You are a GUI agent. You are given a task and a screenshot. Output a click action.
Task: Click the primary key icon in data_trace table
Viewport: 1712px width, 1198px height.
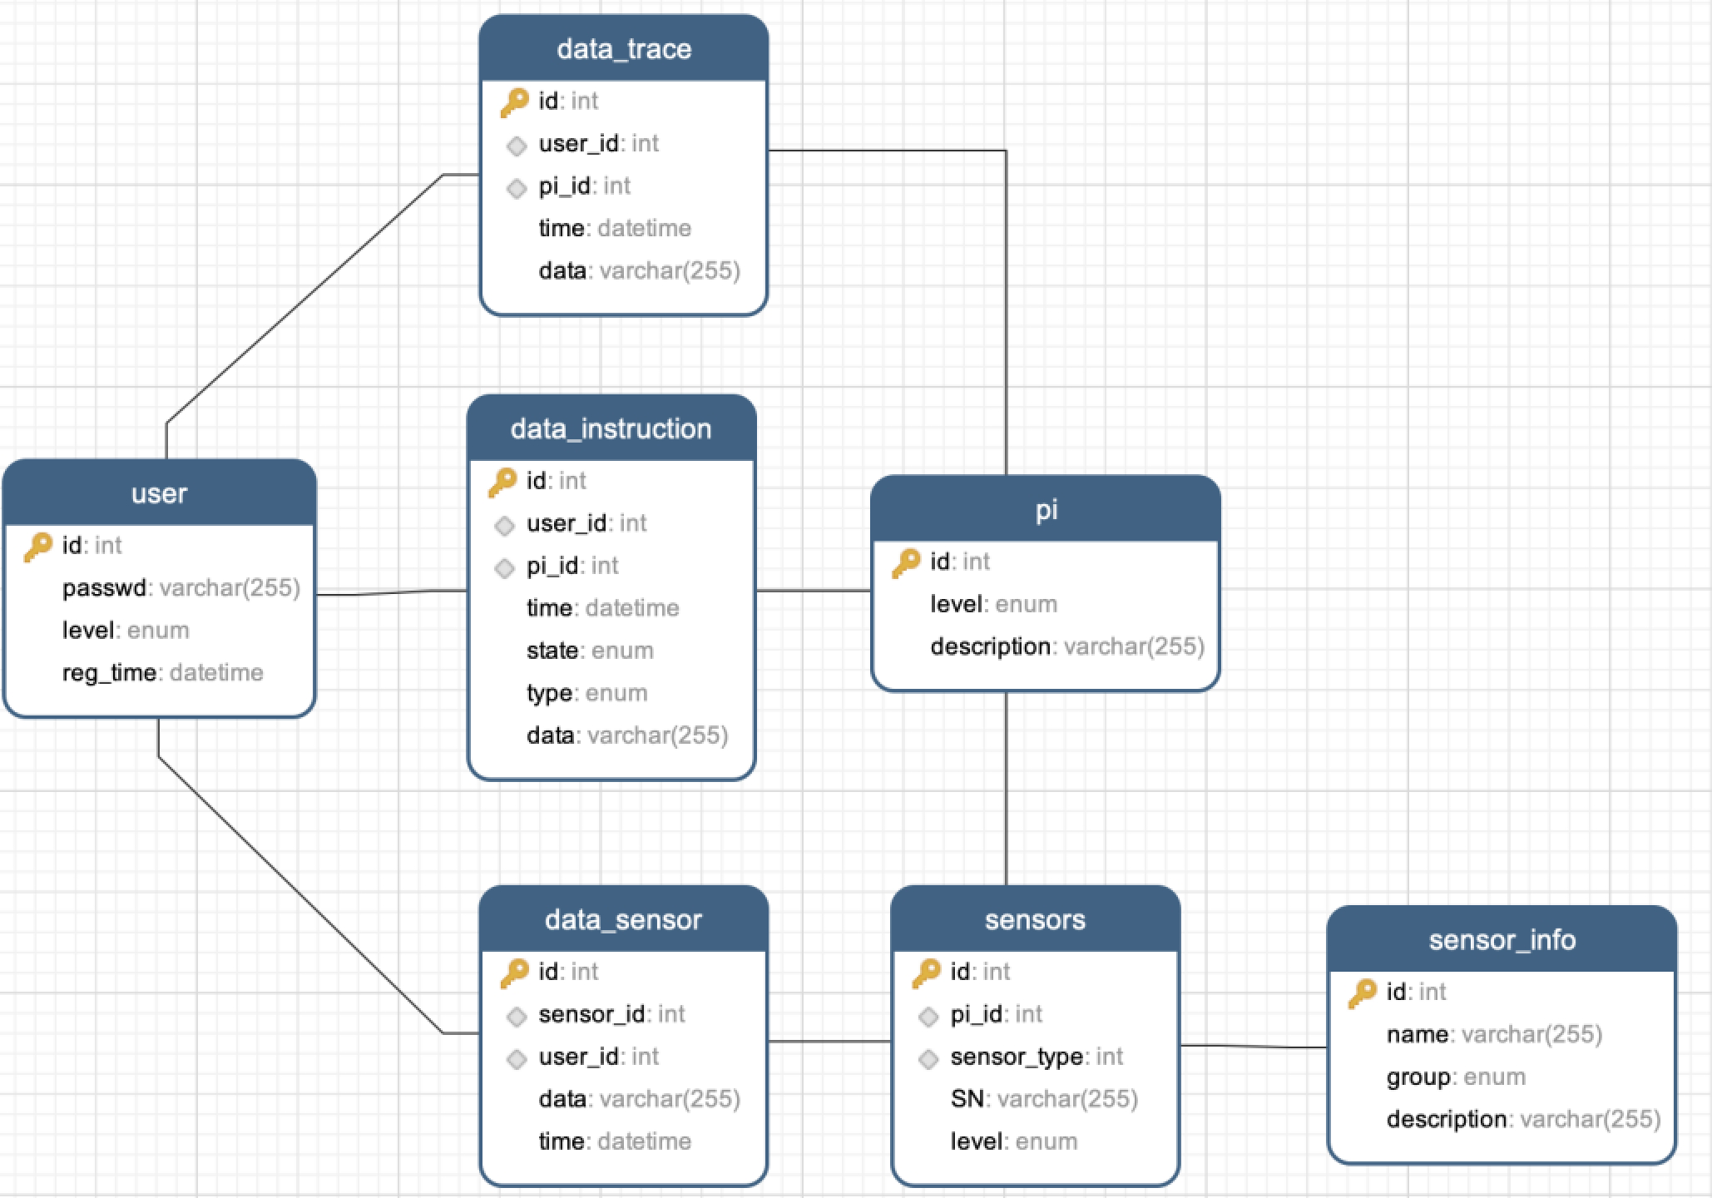click(x=514, y=102)
